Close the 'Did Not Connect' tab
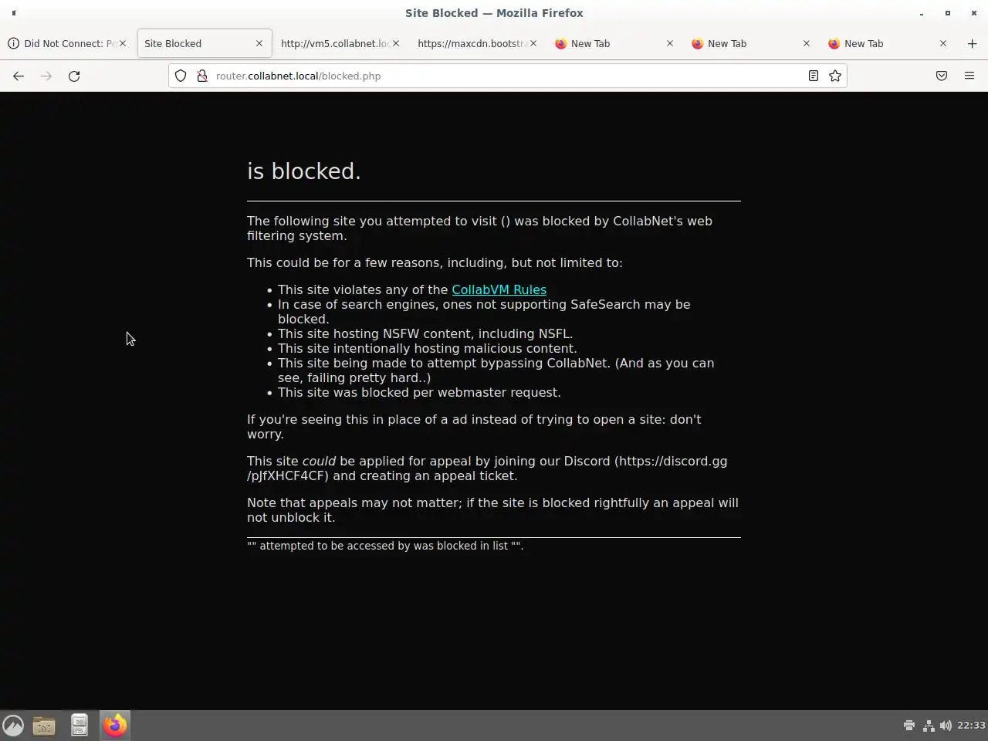 123,43
